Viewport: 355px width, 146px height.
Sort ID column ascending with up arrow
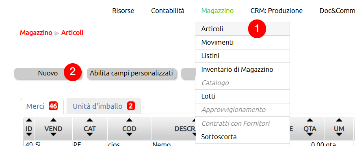29,120
